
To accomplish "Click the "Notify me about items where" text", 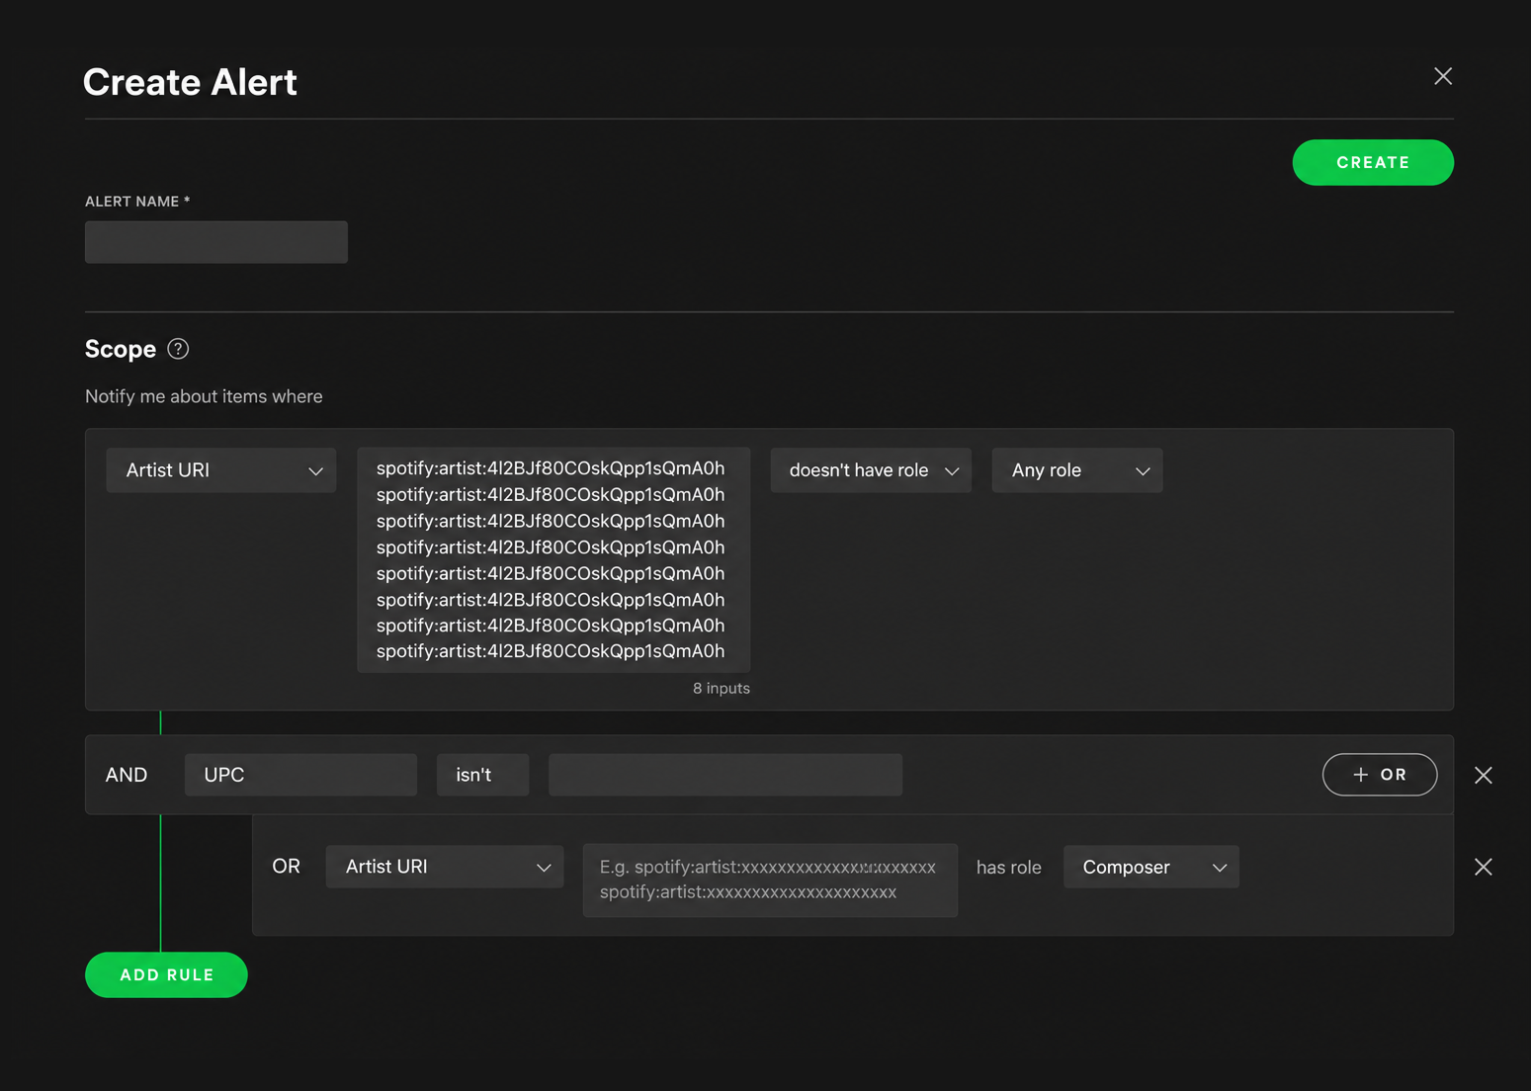I will click(x=204, y=396).
